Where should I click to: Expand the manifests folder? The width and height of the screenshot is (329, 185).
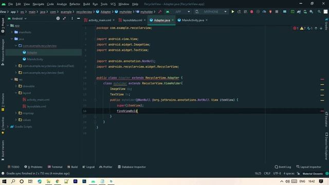(12, 32)
